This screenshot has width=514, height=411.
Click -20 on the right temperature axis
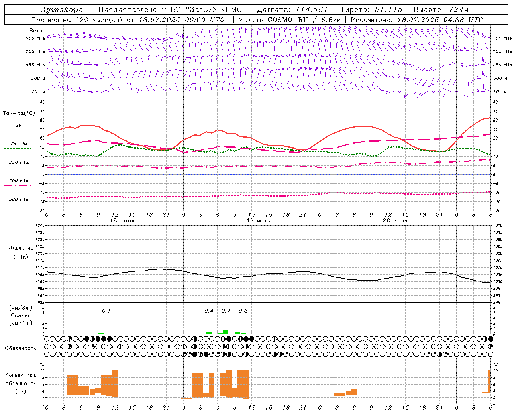point(496,211)
